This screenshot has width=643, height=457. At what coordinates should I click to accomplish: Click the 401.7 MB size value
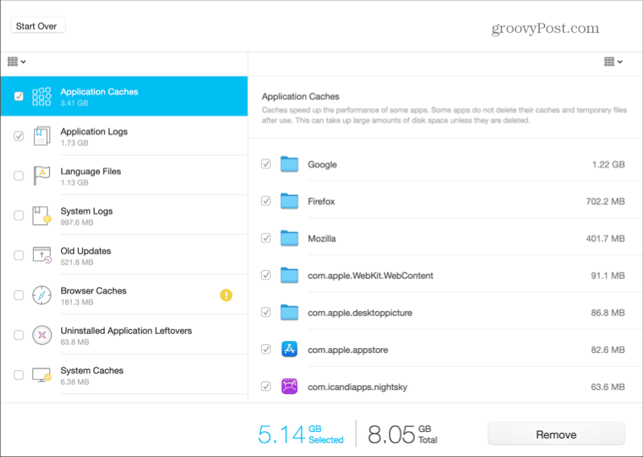(x=605, y=239)
